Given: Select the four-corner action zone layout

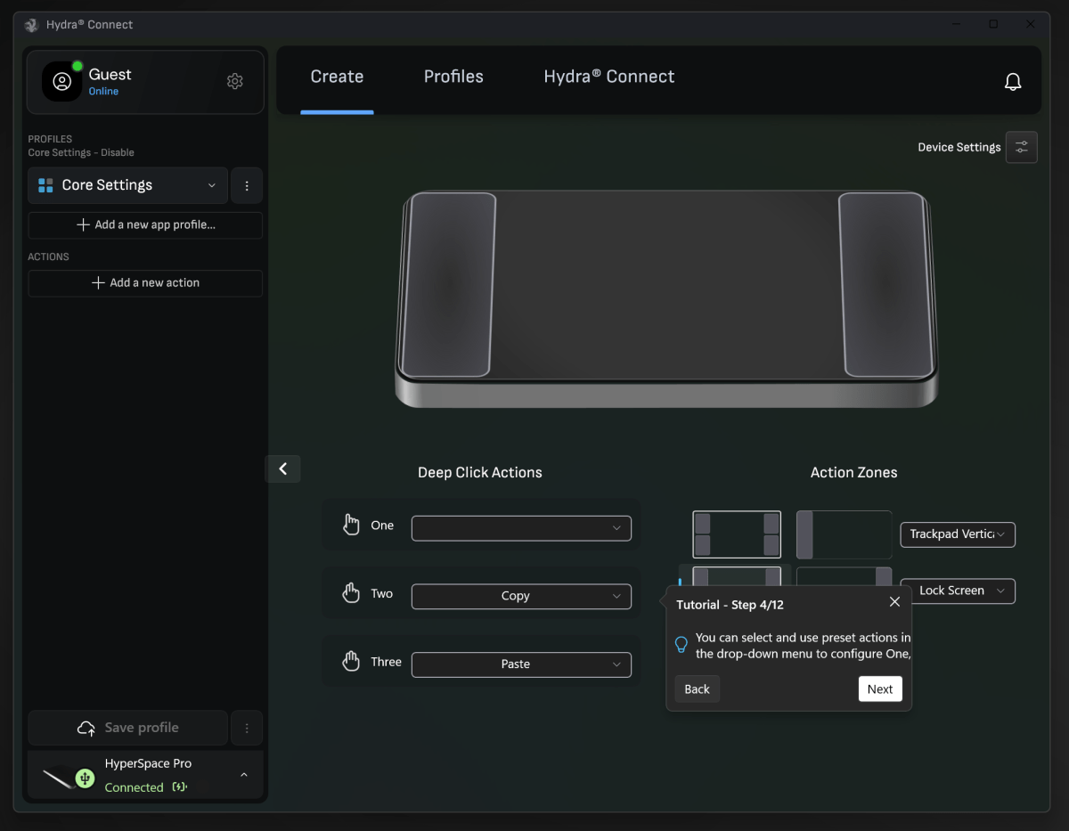Looking at the screenshot, I should click(x=737, y=534).
